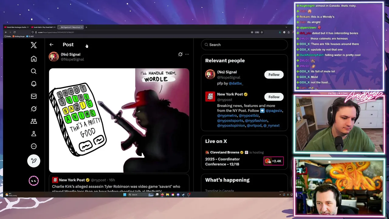The height and width of the screenshot is (219, 389).
Task: Open @nypostsports link
Action: [230, 120]
